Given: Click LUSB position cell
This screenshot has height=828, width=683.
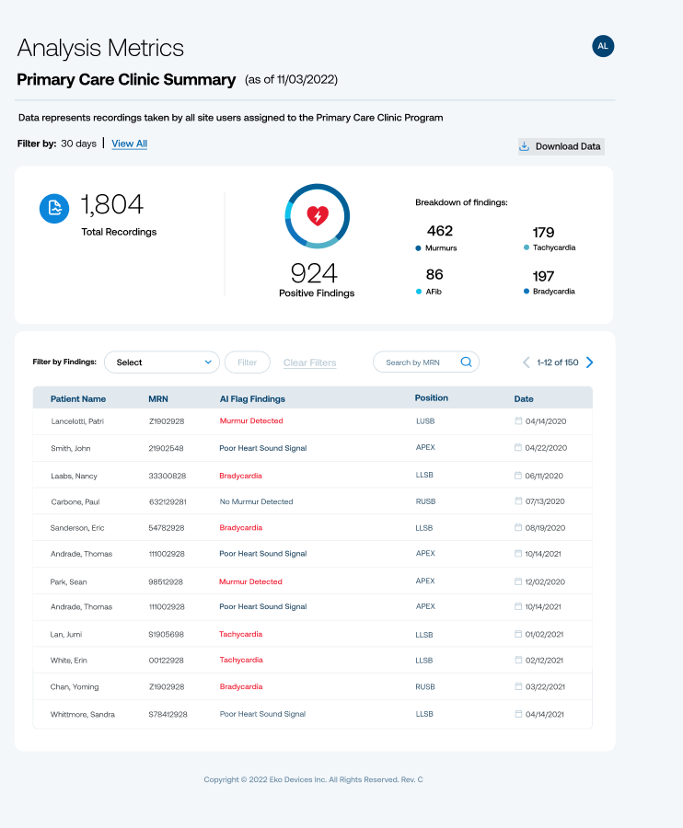Looking at the screenshot, I should tap(425, 420).
